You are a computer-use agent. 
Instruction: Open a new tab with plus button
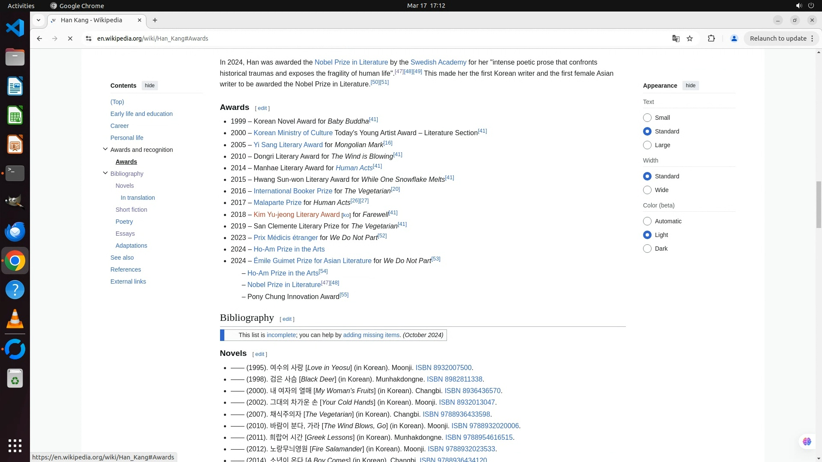(x=155, y=20)
